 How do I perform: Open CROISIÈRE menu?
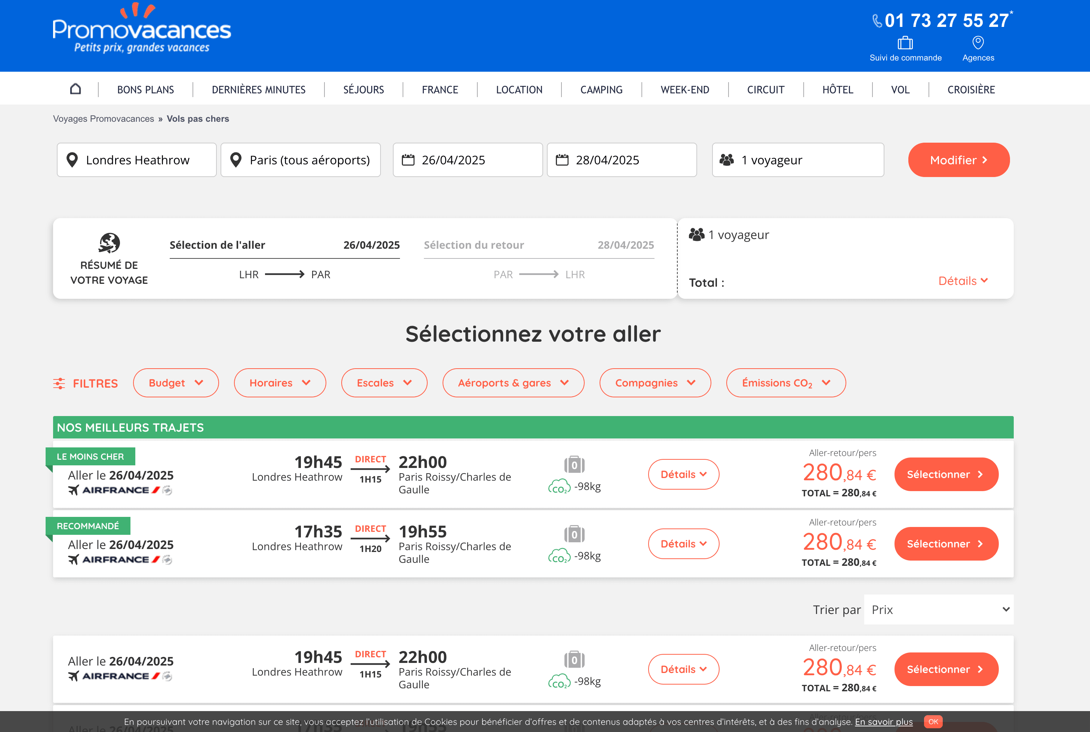point(971,89)
